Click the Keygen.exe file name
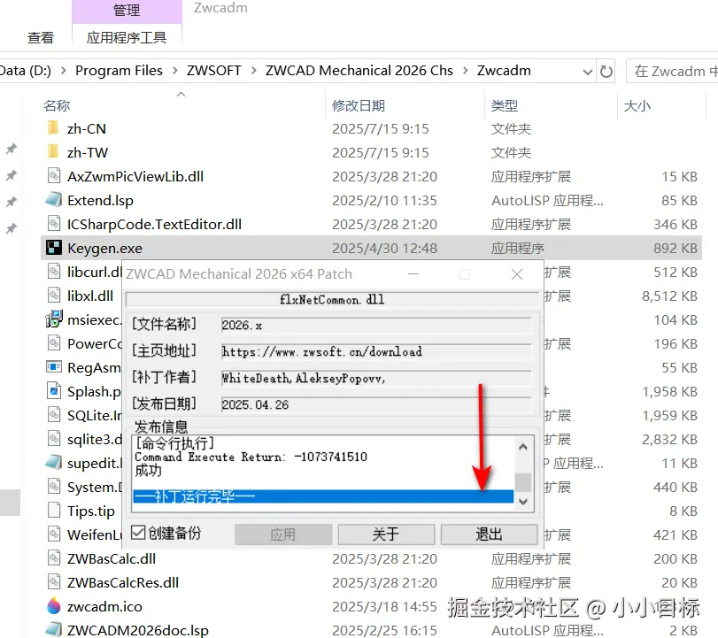The width and height of the screenshot is (718, 638). (x=104, y=248)
